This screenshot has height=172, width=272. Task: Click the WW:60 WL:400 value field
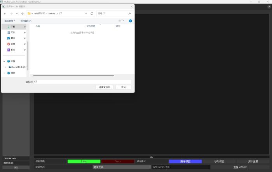[x=181, y=167]
